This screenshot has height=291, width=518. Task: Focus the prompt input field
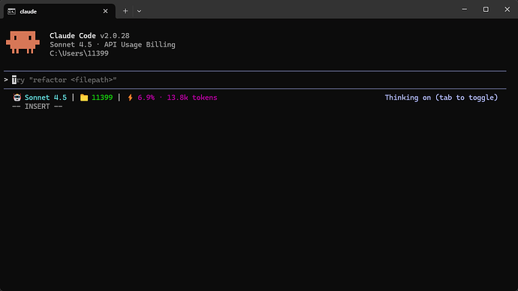coord(254,79)
